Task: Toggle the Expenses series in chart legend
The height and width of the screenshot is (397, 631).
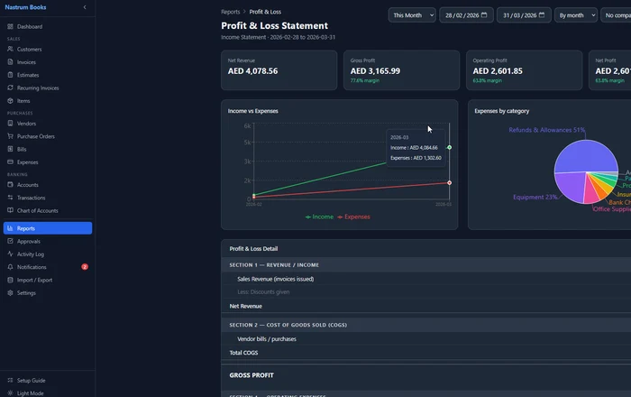Action: tap(353, 217)
